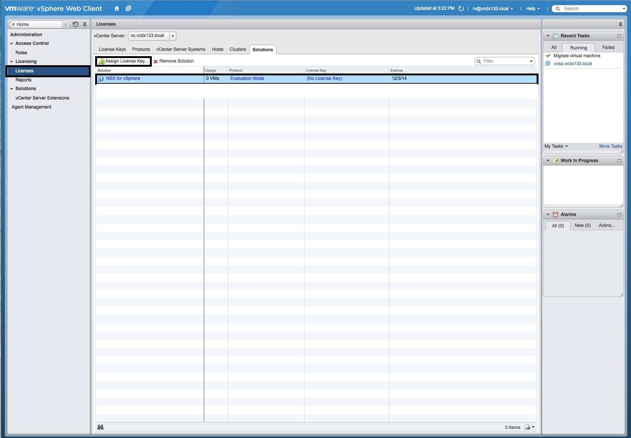Minimize the Alarms panel

coord(619,215)
